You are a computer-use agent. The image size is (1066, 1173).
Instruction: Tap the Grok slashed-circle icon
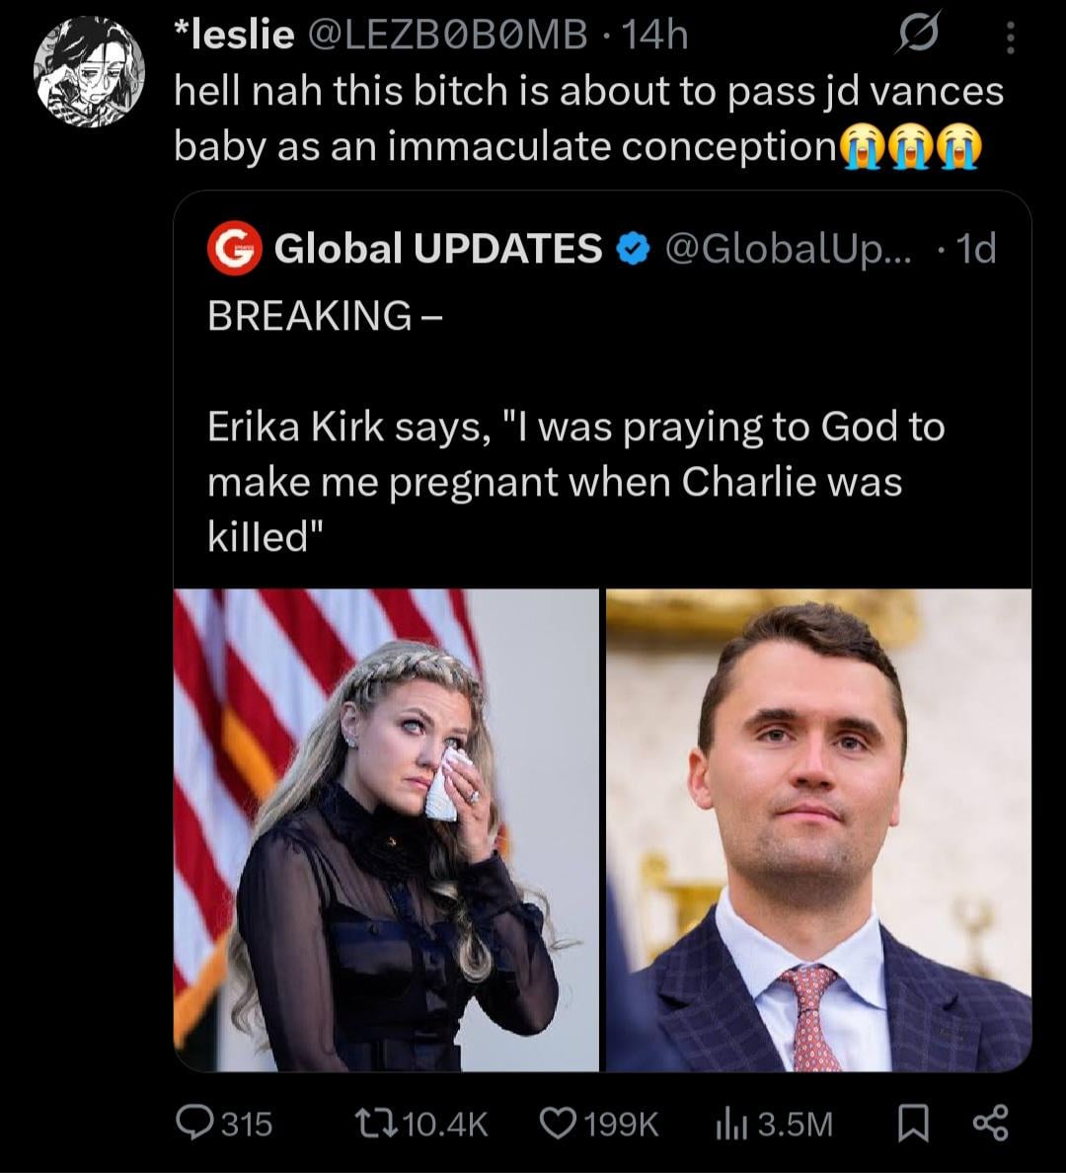coord(916,37)
